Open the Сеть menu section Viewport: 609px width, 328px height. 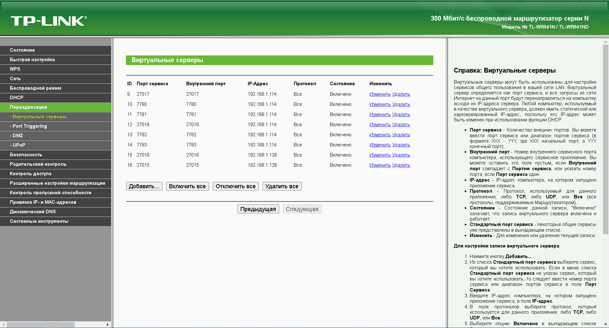[56, 79]
